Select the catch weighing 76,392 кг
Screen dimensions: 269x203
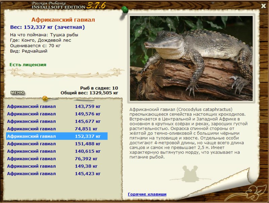coord(57,158)
